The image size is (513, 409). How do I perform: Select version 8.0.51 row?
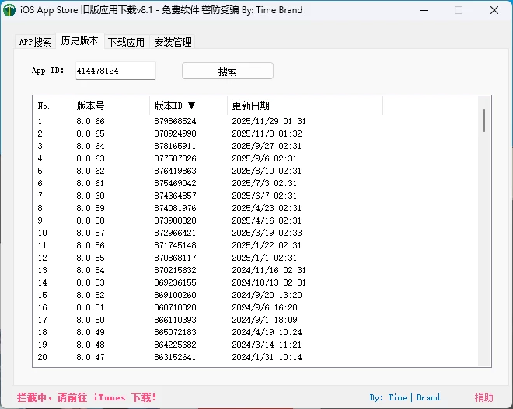click(x=255, y=307)
